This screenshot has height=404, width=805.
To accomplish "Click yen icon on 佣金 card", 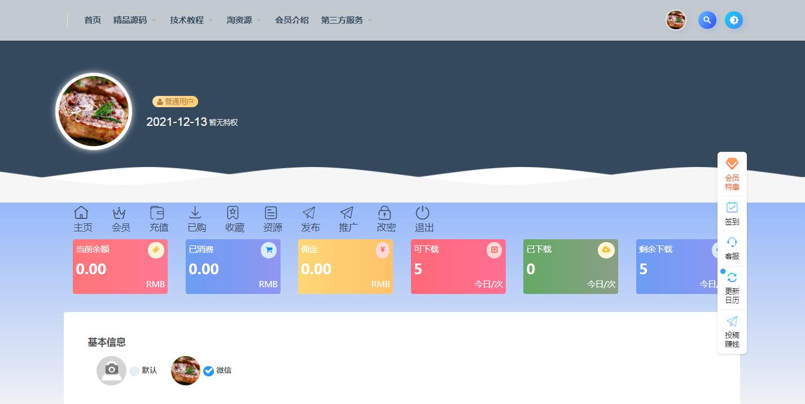I will pos(383,250).
